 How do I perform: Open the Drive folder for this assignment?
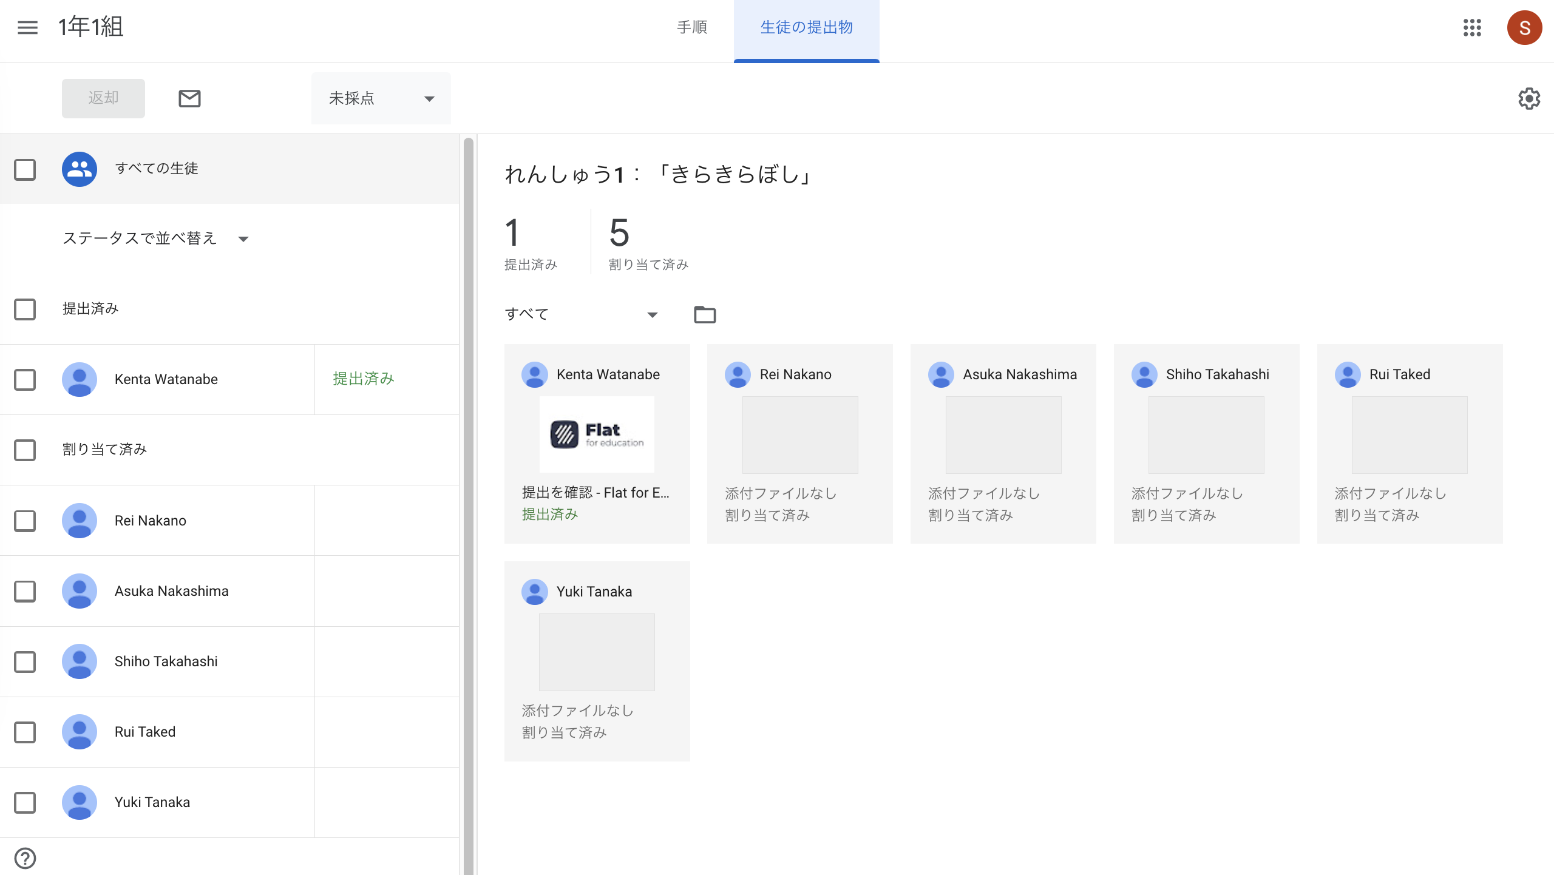pos(704,314)
